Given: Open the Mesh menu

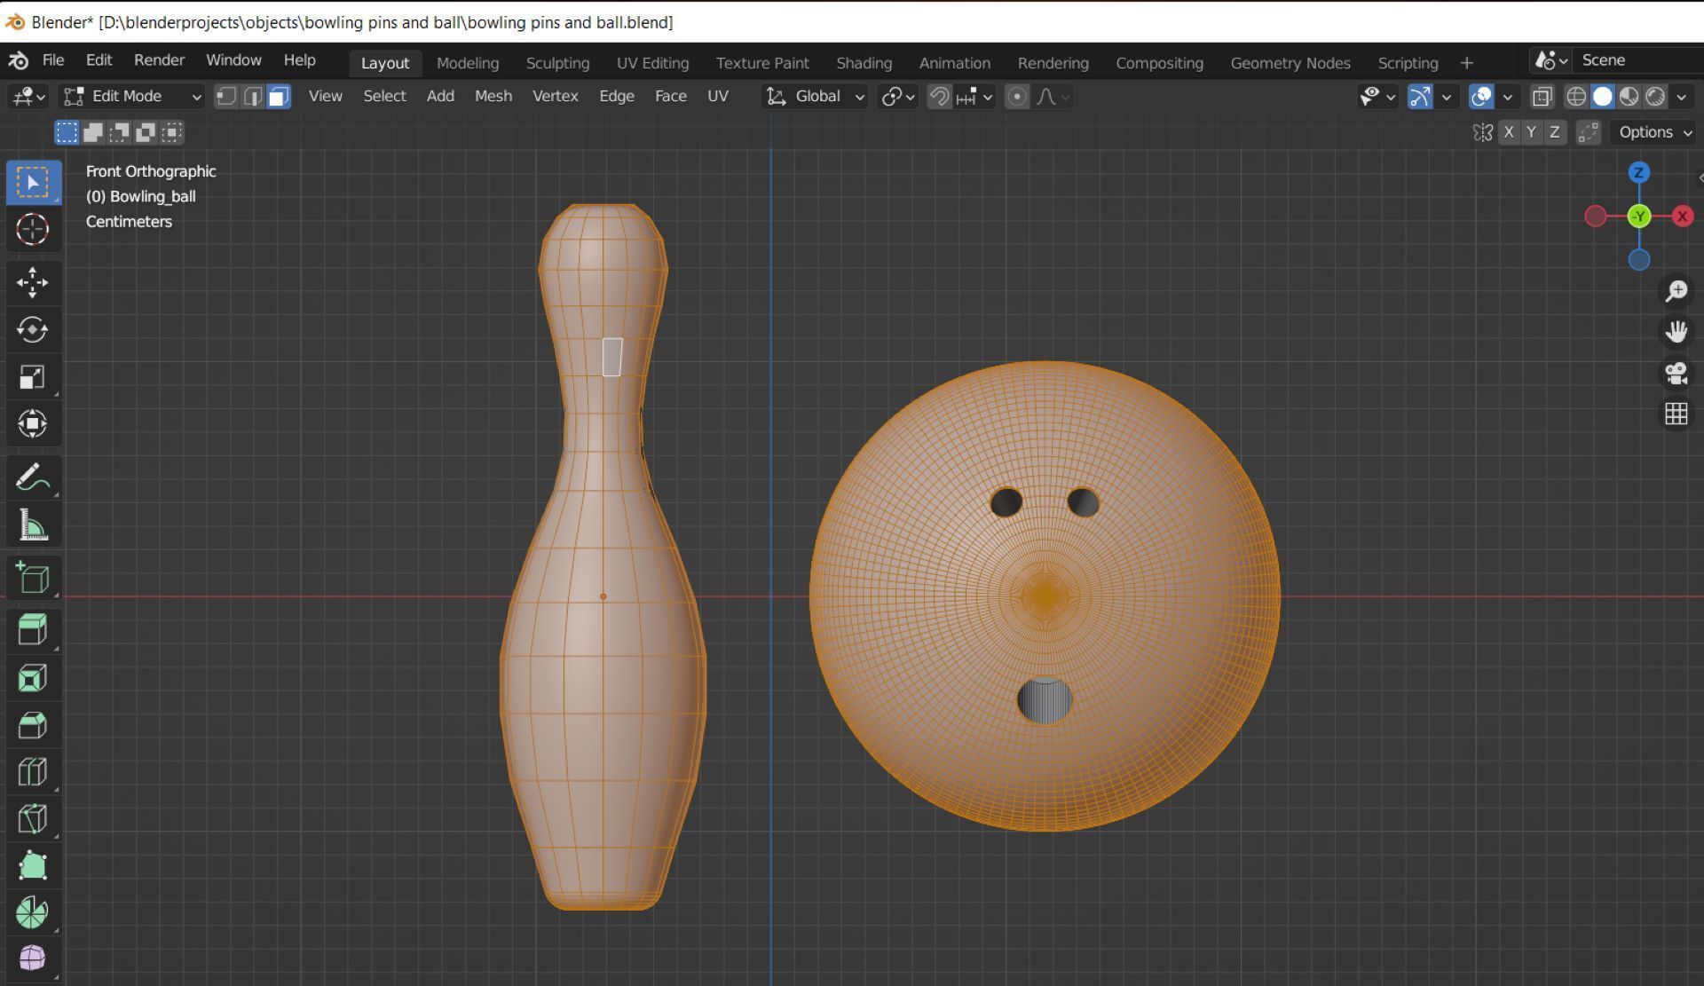Looking at the screenshot, I should pos(493,97).
